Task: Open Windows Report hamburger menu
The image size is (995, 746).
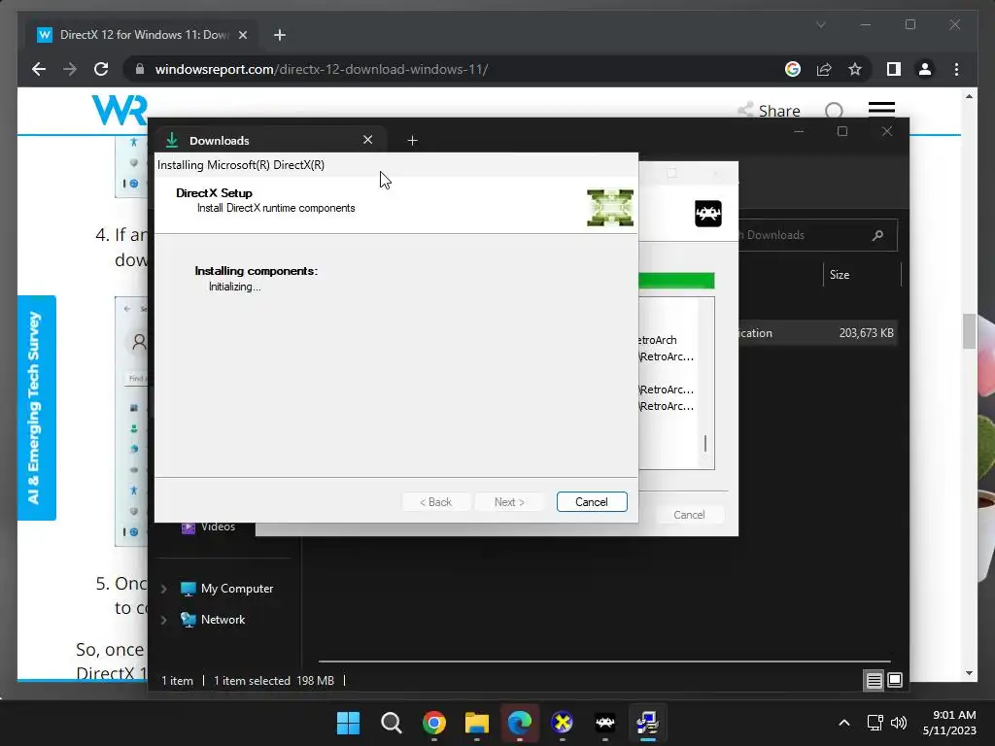Action: [881, 111]
